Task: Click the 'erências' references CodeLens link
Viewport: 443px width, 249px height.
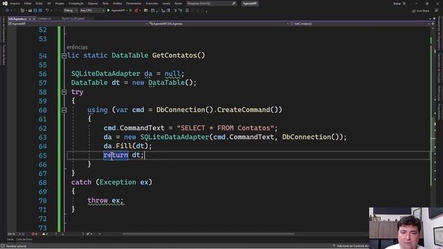Action: click(77, 47)
